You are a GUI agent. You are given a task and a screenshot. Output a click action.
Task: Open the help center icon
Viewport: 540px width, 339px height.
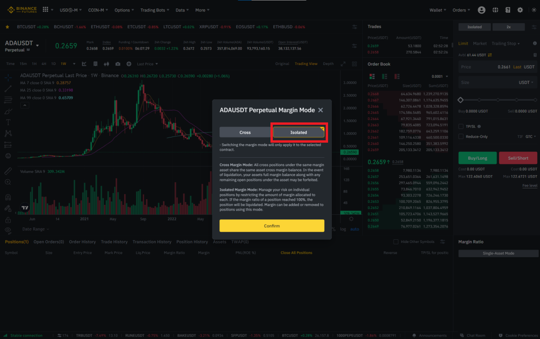[x=507, y=10]
